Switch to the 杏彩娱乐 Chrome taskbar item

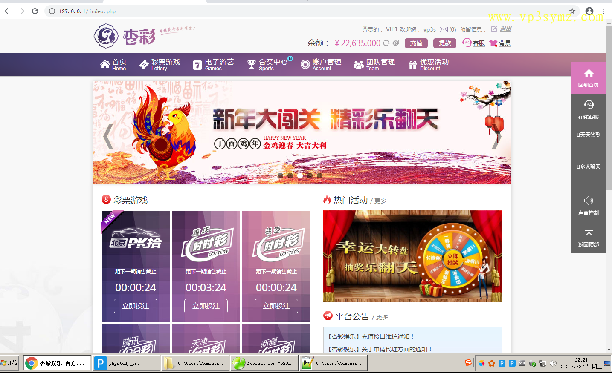tap(57, 363)
